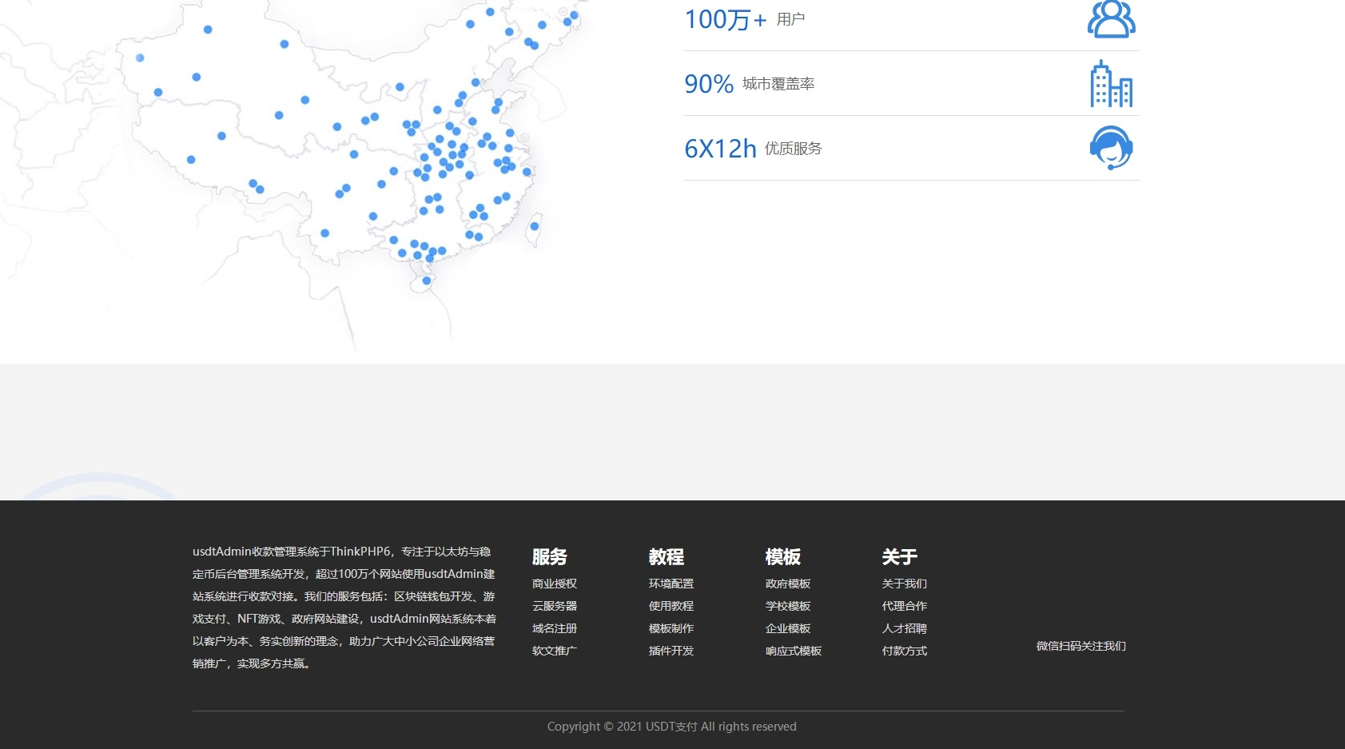
Task: Click the city buildings icon for 城市覆盖率
Action: 1112,83
